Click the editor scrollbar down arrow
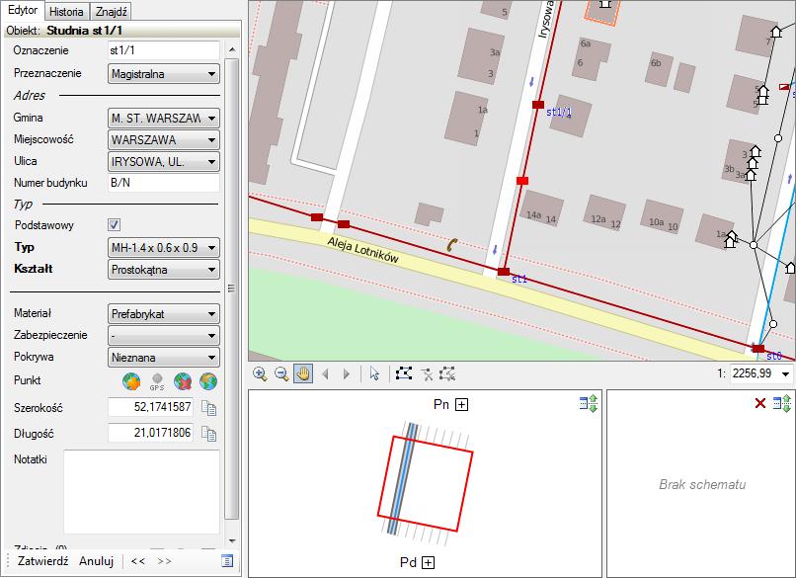The width and height of the screenshot is (796, 578). (232, 540)
